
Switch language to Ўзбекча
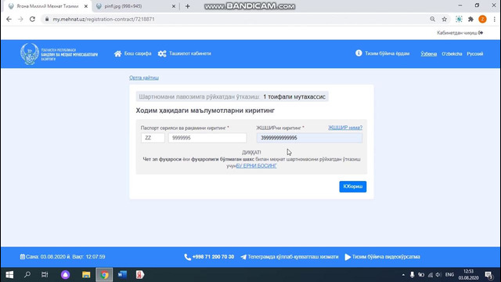428,54
